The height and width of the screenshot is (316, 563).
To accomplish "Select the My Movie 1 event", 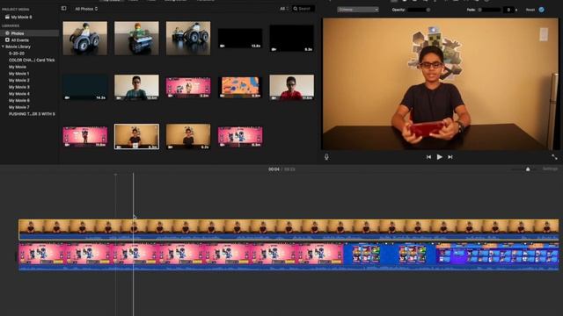I will click(18, 74).
